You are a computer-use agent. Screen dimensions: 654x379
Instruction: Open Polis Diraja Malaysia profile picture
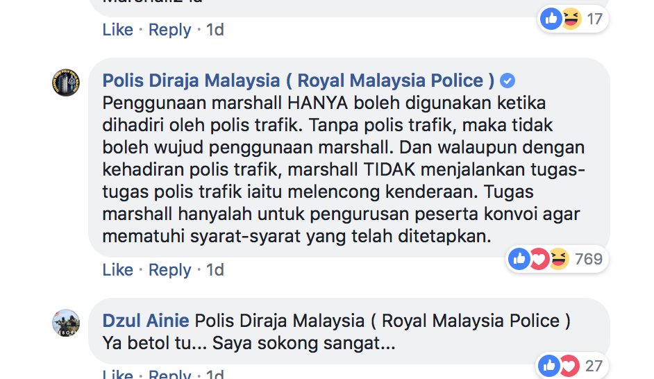pyautogui.click(x=66, y=83)
